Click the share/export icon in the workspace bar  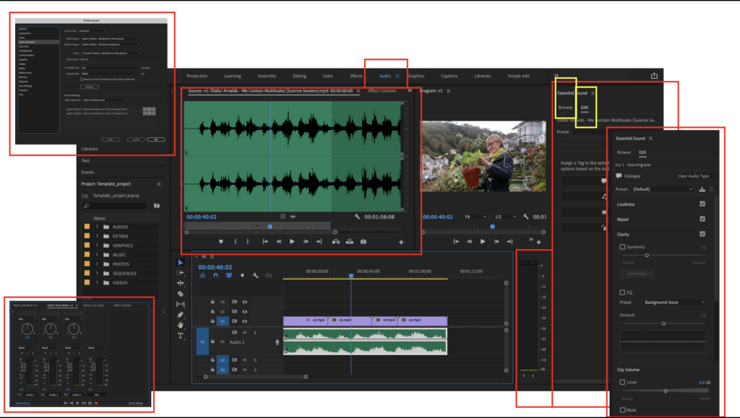point(654,76)
